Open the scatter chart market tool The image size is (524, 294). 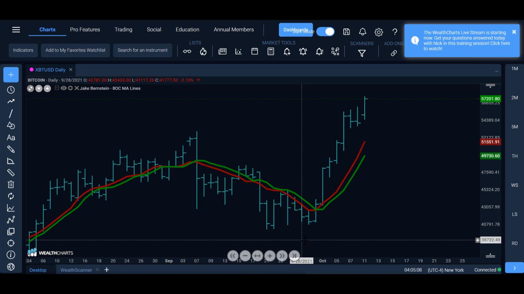[239, 51]
